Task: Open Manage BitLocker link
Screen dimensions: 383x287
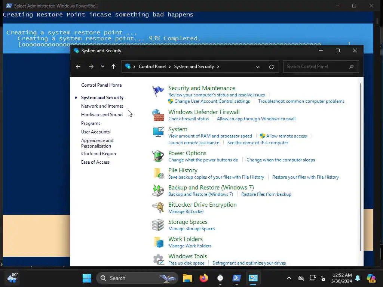Action: pos(186,212)
